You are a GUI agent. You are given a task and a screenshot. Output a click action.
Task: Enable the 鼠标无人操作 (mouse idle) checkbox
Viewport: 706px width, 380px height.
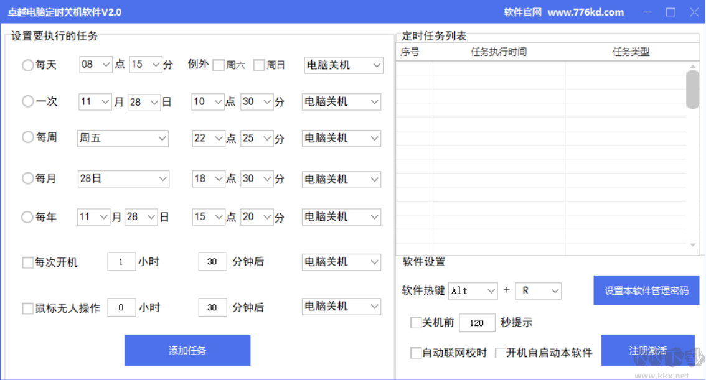point(26,307)
